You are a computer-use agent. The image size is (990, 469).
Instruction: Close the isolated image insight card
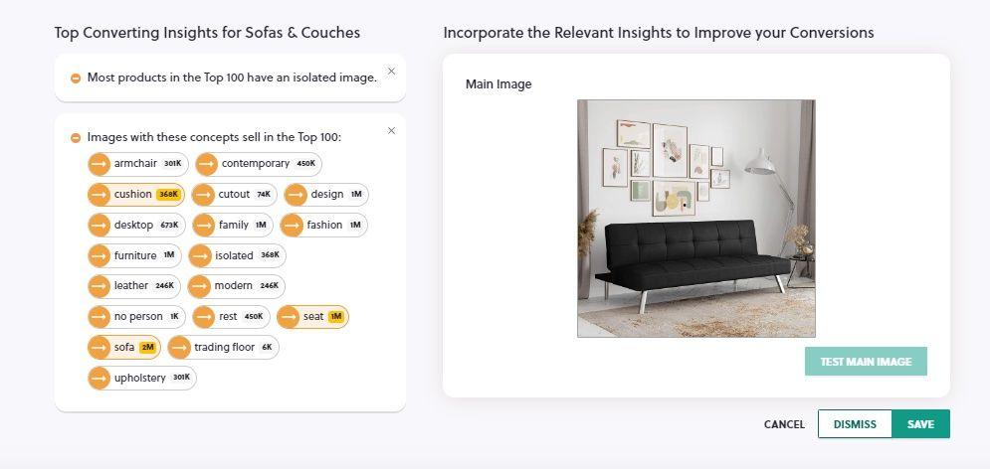point(391,72)
